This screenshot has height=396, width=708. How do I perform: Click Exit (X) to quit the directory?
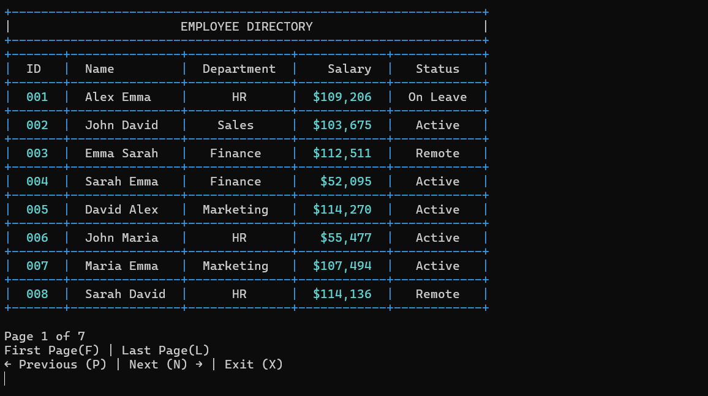[x=253, y=364]
